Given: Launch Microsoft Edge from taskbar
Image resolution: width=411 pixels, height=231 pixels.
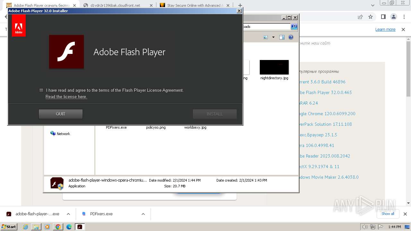Looking at the screenshot, I should 69,227.
